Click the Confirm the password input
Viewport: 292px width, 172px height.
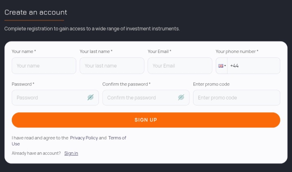click(x=140, y=98)
